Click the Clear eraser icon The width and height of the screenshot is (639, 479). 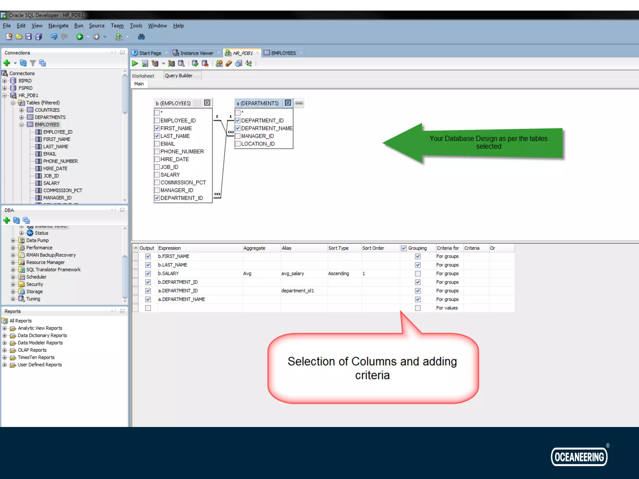(x=229, y=64)
